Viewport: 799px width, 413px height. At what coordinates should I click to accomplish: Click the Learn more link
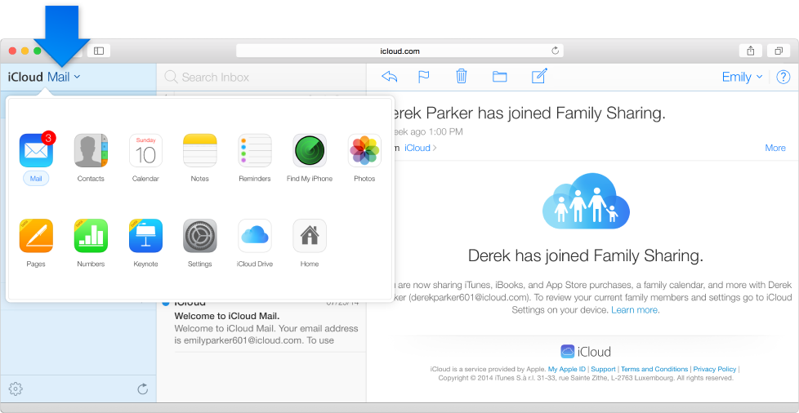[635, 310]
